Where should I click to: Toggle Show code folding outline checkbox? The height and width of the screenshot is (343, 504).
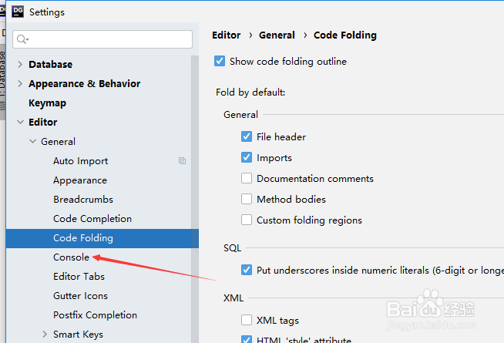click(220, 62)
